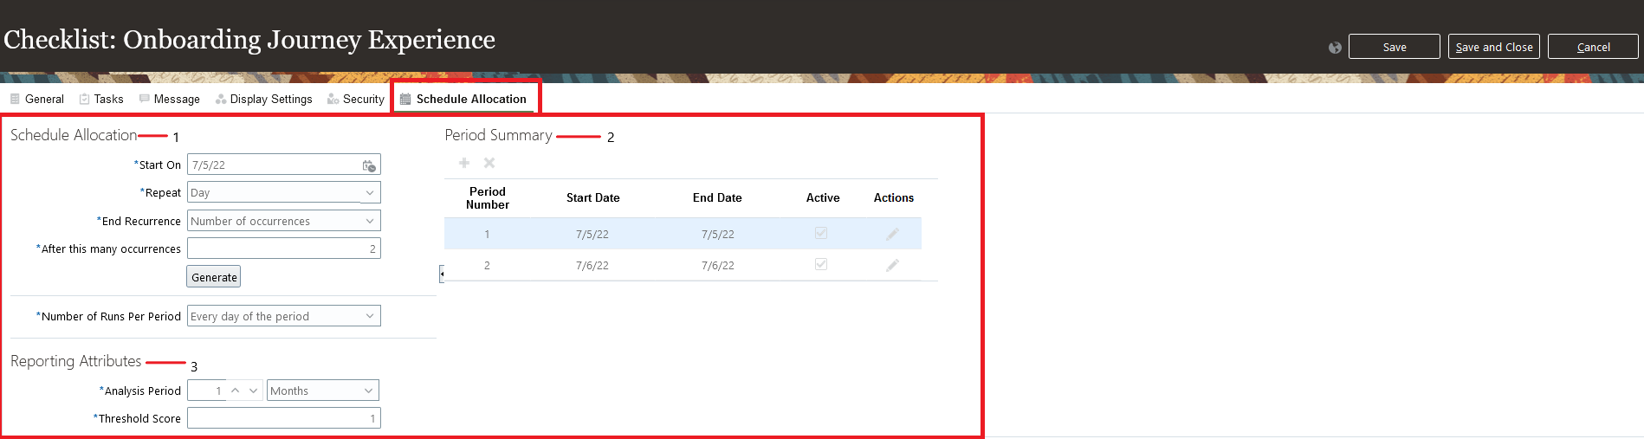Image resolution: width=1644 pixels, height=439 pixels.
Task: Edit period 1 with the pencil icon
Action: pyautogui.click(x=893, y=234)
